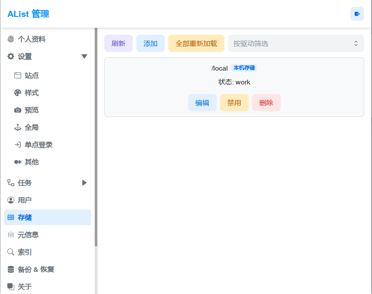Open the 按驱动筛选 driver filter dropdown
Screen dimensions: 372x294
(x=296, y=43)
